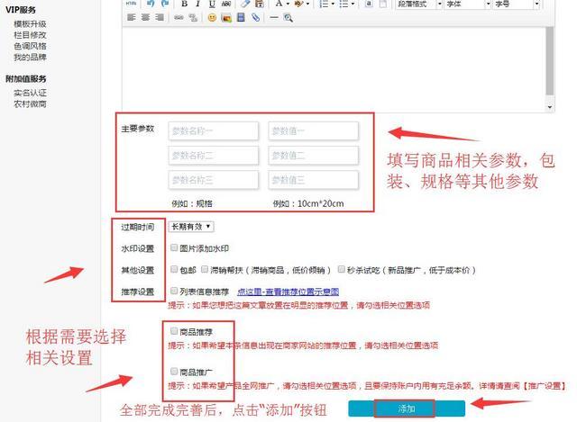
Task: Check the 秒杀试吃 option
Action: (342, 270)
